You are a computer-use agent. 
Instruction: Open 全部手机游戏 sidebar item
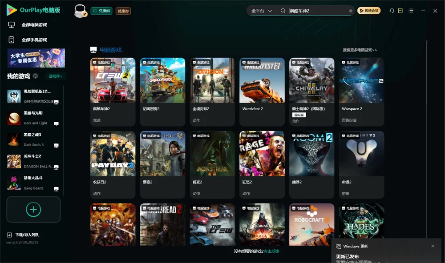34,40
